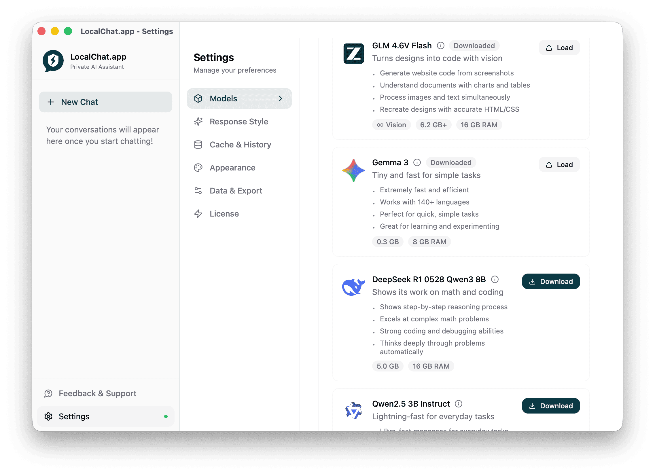Load the Gemma 3 model
The width and height of the screenshot is (655, 474).
pos(559,165)
